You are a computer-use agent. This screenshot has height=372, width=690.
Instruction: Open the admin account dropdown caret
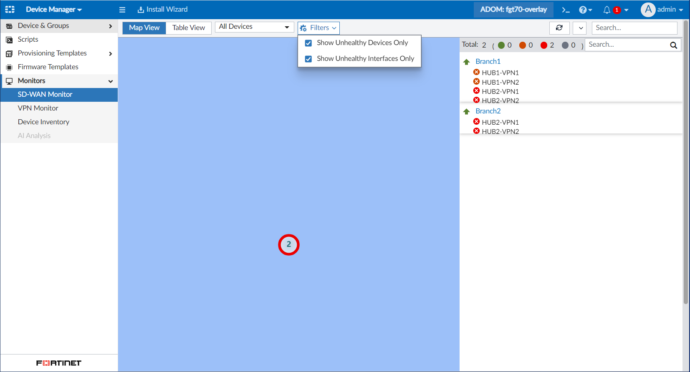tap(681, 10)
